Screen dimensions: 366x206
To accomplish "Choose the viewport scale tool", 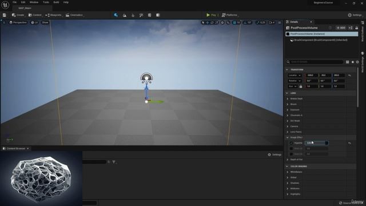I will click(x=217, y=23).
